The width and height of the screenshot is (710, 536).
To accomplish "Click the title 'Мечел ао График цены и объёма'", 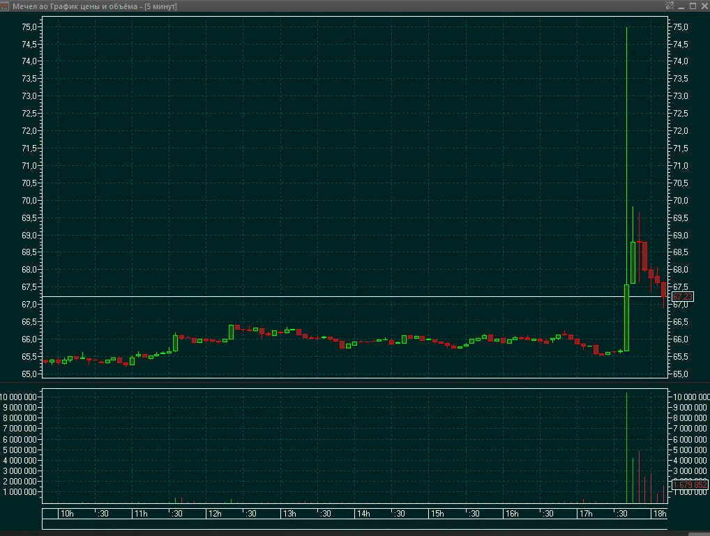I will tap(75, 6).
